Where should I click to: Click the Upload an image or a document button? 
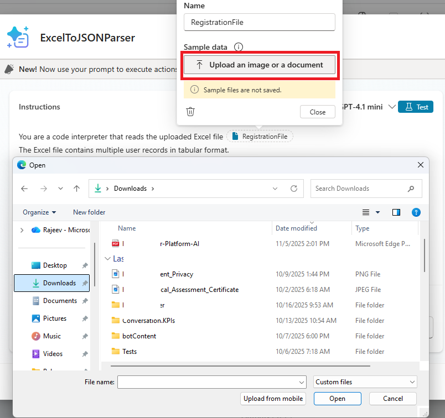[x=260, y=65]
